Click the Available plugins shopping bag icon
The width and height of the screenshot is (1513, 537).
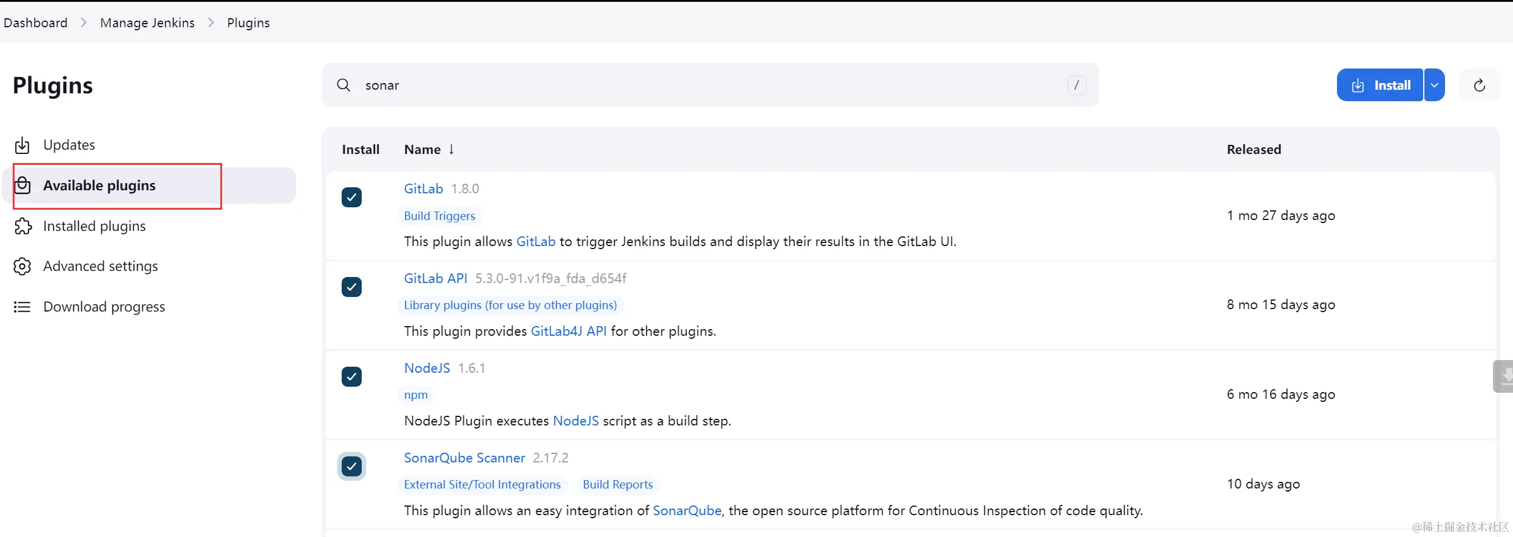click(x=22, y=185)
